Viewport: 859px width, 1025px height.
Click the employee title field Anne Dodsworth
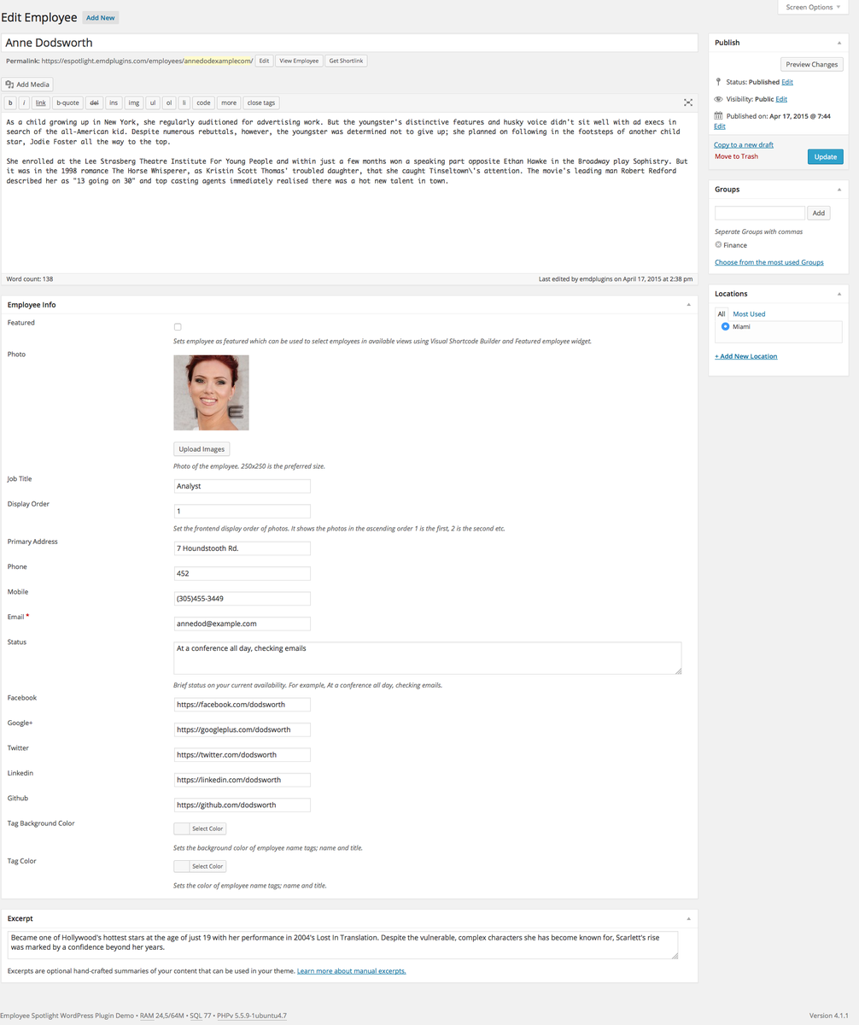(x=349, y=43)
